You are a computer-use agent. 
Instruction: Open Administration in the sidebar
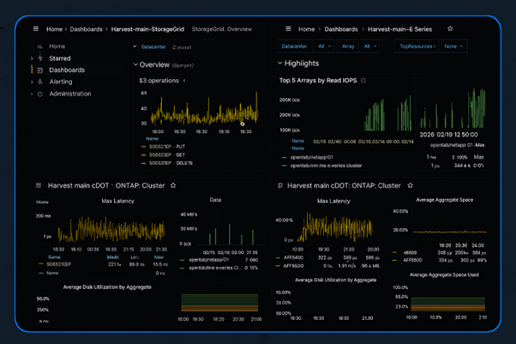point(70,94)
